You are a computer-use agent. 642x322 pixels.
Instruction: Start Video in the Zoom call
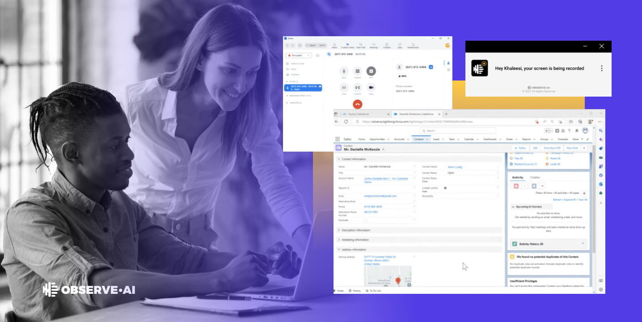(x=371, y=88)
